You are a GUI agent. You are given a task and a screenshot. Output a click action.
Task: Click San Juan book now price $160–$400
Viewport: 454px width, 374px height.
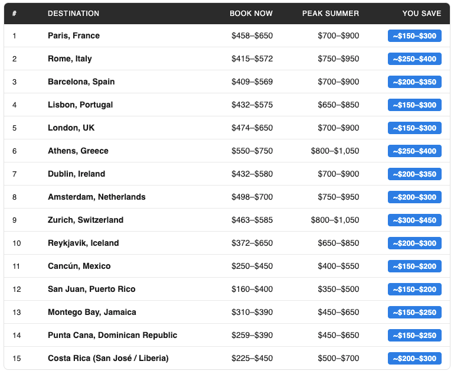click(x=252, y=289)
